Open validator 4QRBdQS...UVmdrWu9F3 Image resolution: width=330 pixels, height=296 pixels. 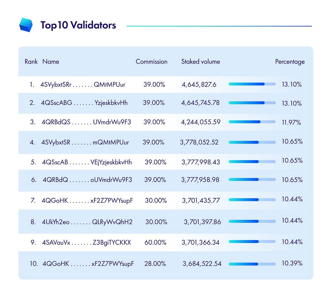click(x=86, y=122)
